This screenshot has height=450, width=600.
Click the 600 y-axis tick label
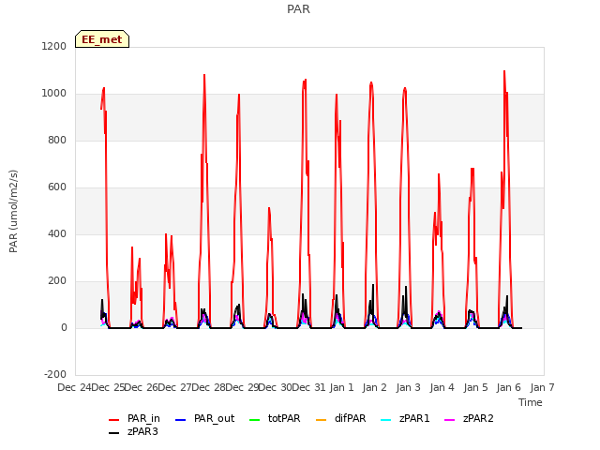[x=57, y=187]
